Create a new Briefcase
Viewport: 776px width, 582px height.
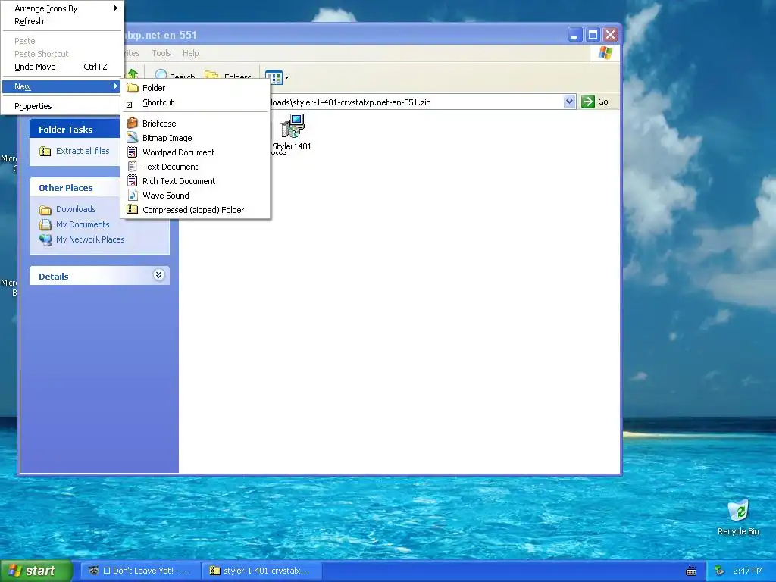(196, 124)
